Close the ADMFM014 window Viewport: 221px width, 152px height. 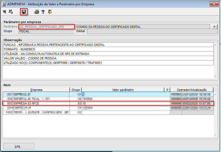(x=214, y=4)
